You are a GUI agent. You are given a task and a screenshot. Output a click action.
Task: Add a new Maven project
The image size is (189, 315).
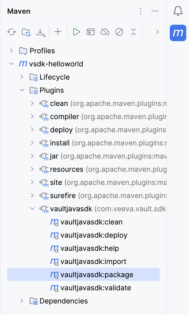coord(58,32)
